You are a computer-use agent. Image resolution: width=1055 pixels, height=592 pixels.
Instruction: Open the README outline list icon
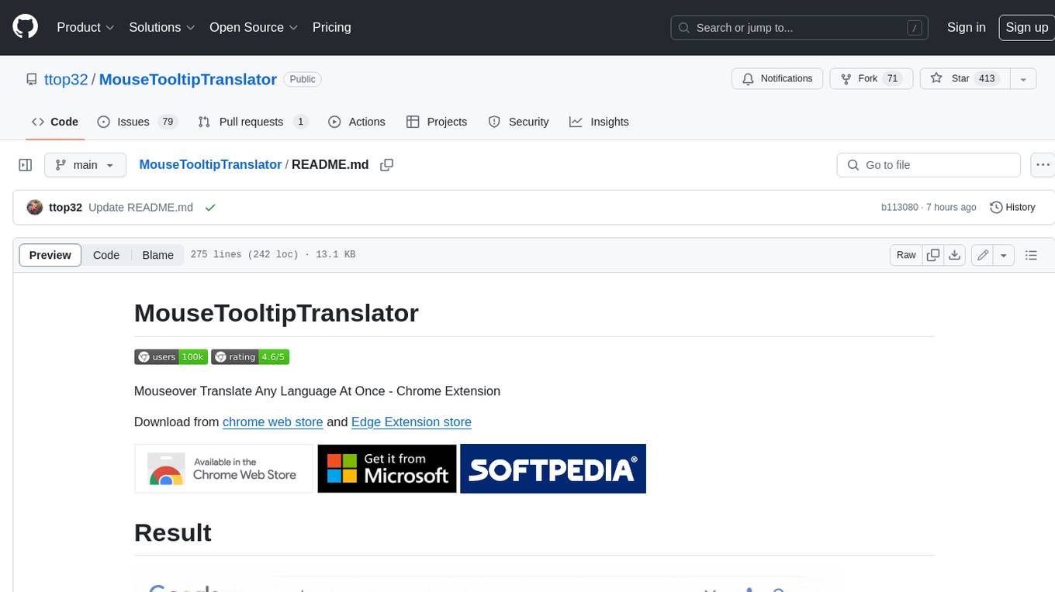coord(1031,255)
